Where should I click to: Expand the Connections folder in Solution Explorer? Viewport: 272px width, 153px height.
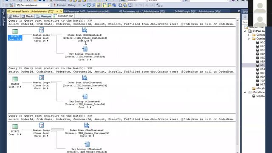pyautogui.click(x=248, y=35)
